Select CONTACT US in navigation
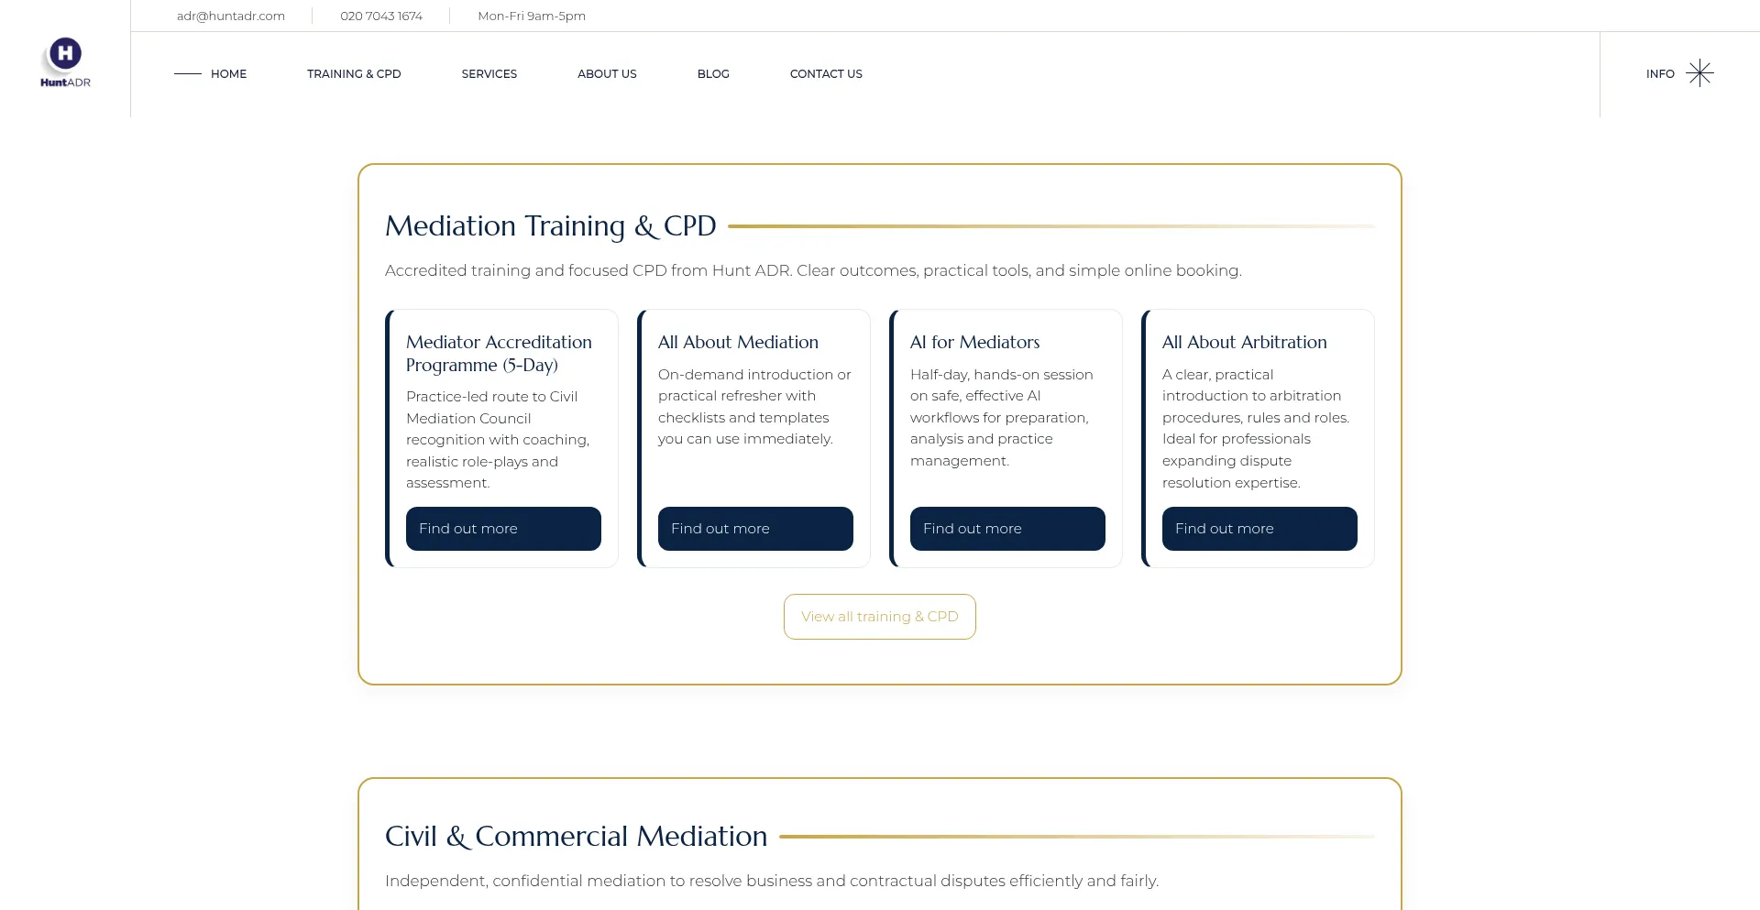The height and width of the screenshot is (910, 1760). 826,74
